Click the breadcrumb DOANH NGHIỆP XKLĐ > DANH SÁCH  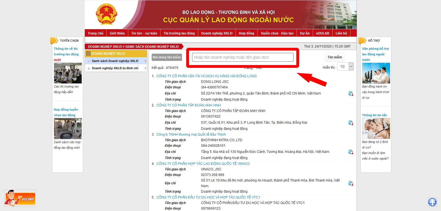point(133,47)
